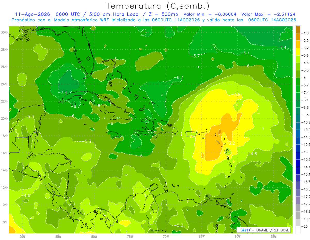This screenshot has height=240, width=310.
Task: Click the '-16.5' legend label
Action: pyautogui.click(x=306, y=189)
